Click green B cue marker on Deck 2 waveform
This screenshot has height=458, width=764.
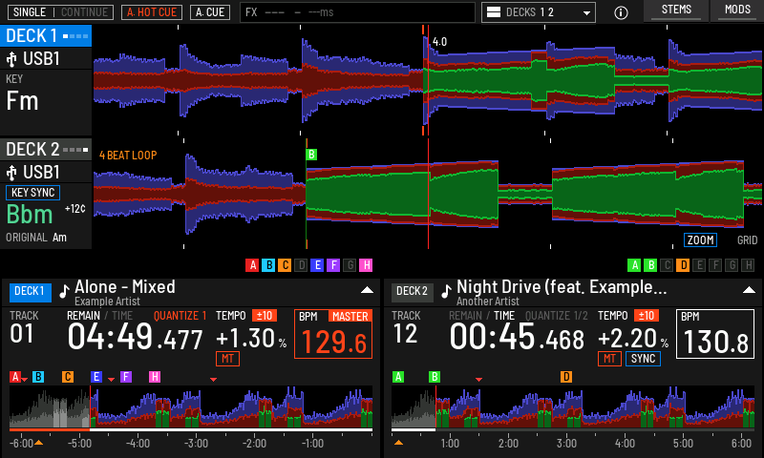click(x=311, y=155)
